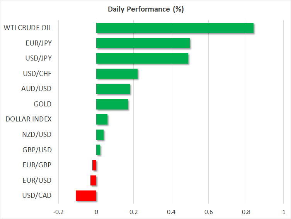
Task: Select the EUR/JPY performance bar
Action: [143, 43]
